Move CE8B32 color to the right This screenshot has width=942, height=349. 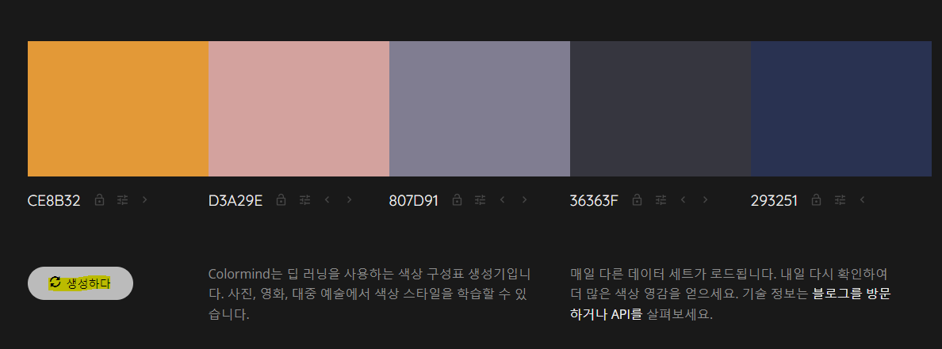[x=145, y=199]
